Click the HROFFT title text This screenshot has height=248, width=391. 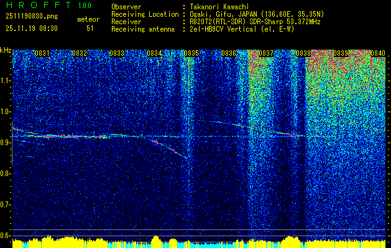pyautogui.click(x=39, y=5)
